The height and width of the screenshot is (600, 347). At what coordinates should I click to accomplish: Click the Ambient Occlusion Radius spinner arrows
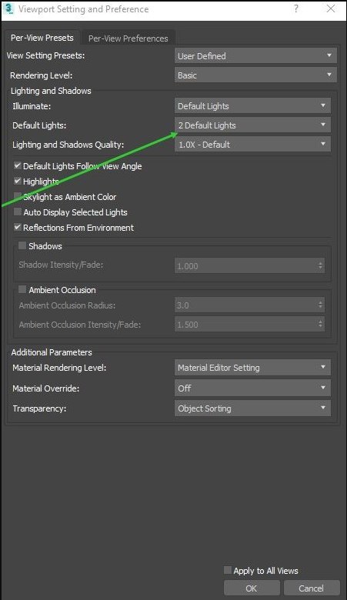coord(321,305)
